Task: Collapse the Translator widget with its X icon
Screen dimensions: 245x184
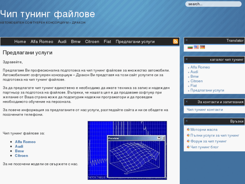Action: 187,40
